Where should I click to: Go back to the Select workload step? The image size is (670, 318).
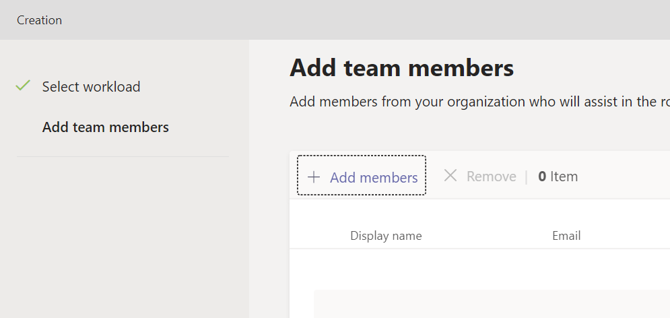click(91, 87)
